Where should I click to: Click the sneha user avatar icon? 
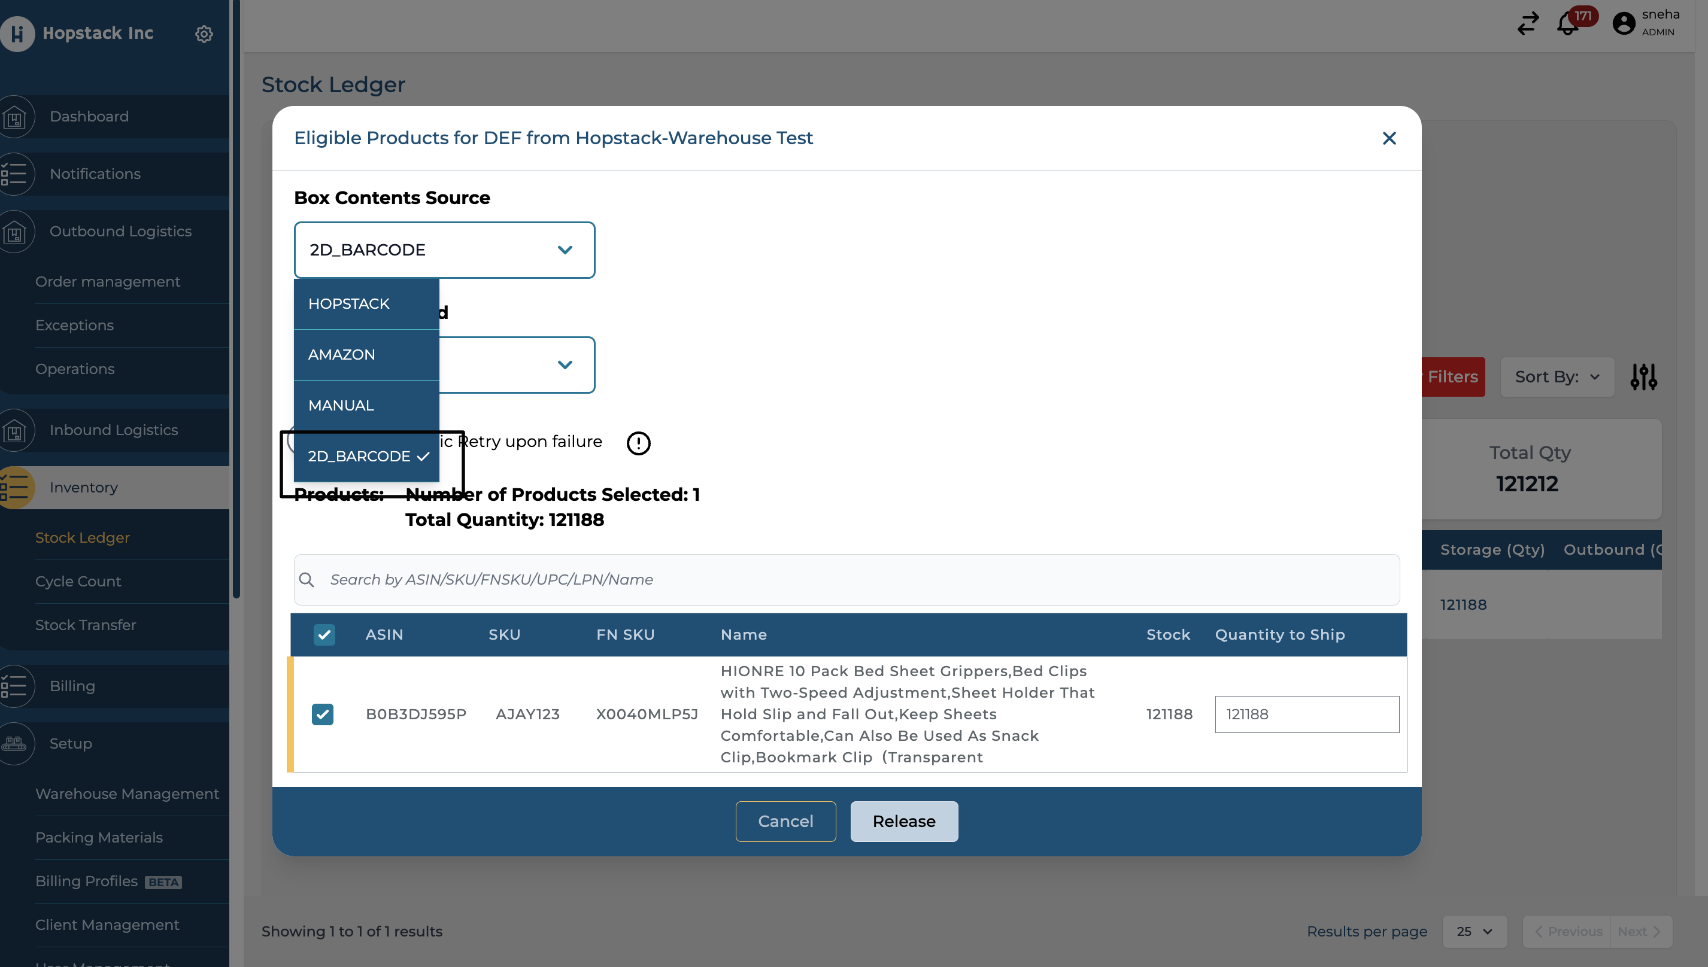pyautogui.click(x=1623, y=24)
